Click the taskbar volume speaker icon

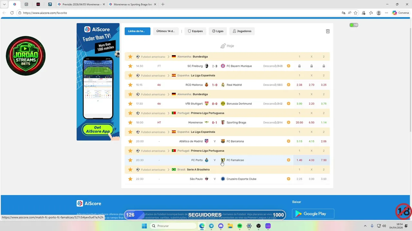[x=384, y=226]
